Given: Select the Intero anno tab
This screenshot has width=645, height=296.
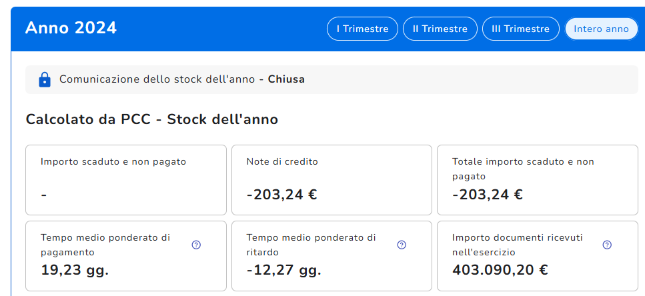Looking at the screenshot, I should pyautogui.click(x=601, y=29).
